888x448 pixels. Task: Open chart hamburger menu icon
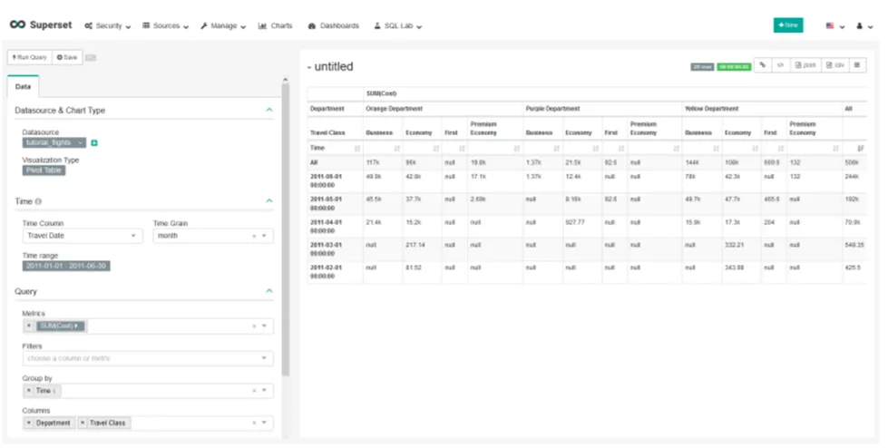[857, 65]
